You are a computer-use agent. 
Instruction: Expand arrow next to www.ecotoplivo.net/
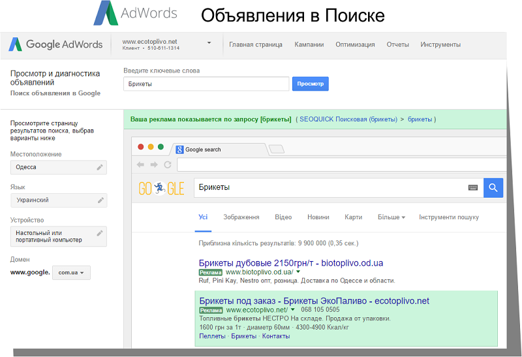pyautogui.click(x=292, y=309)
